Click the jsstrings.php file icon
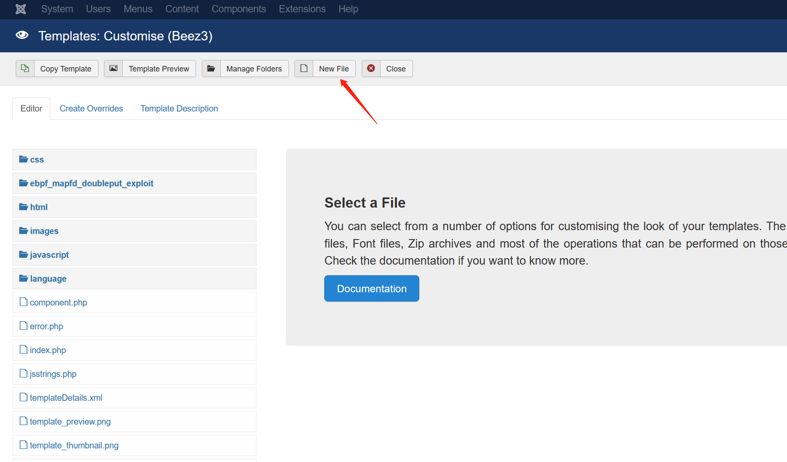Image resolution: width=787 pixels, height=462 pixels. click(x=24, y=374)
